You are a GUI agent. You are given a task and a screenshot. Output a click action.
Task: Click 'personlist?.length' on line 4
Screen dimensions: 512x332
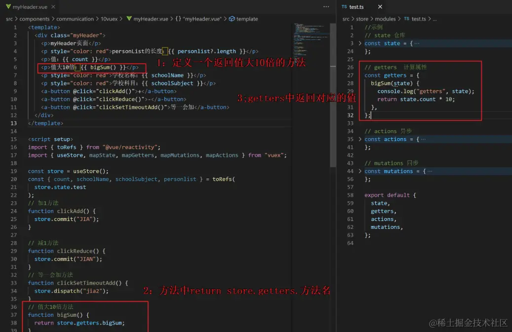coord(207,51)
